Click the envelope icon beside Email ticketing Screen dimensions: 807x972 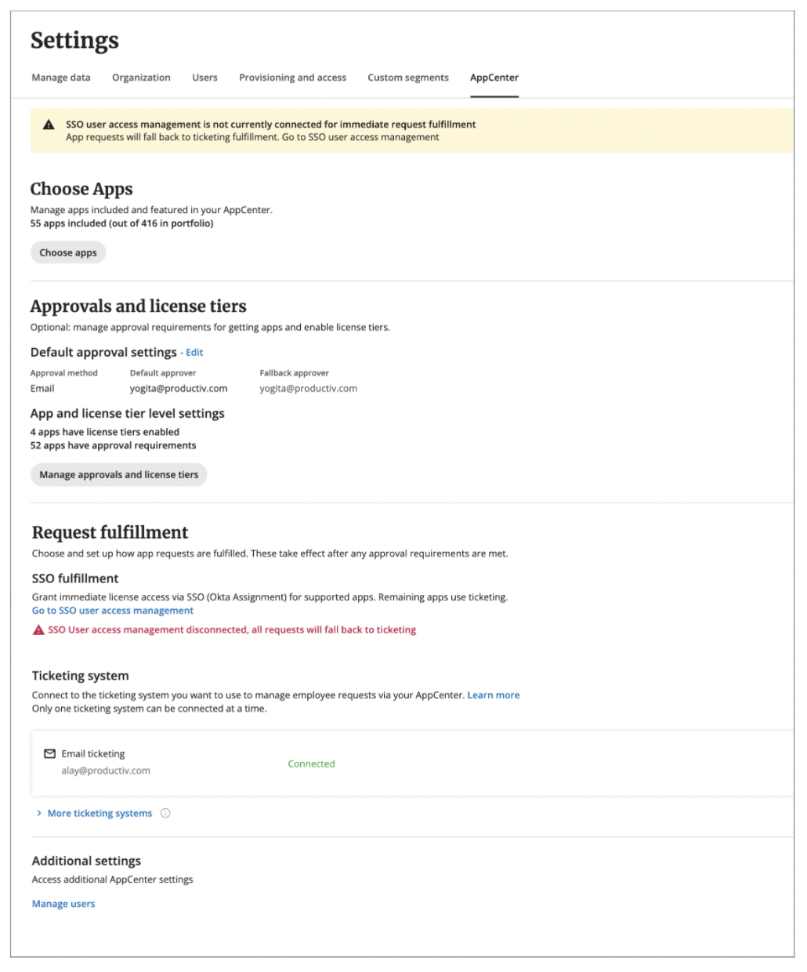(x=49, y=753)
